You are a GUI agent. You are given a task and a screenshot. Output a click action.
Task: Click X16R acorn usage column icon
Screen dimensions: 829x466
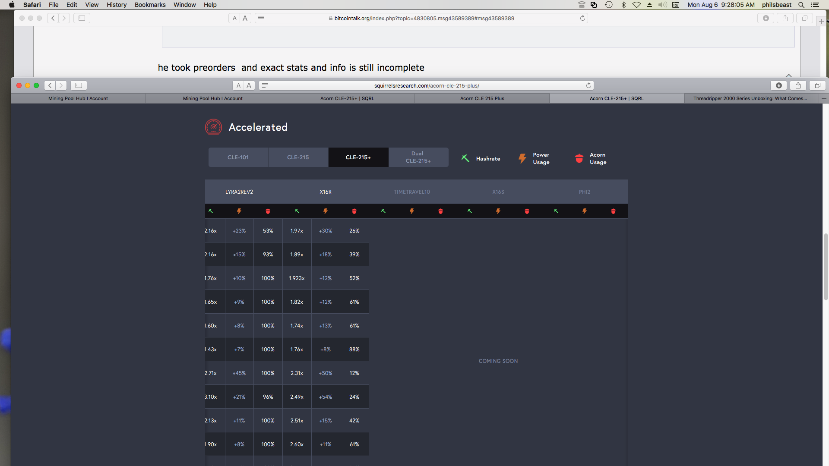(354, 211)
